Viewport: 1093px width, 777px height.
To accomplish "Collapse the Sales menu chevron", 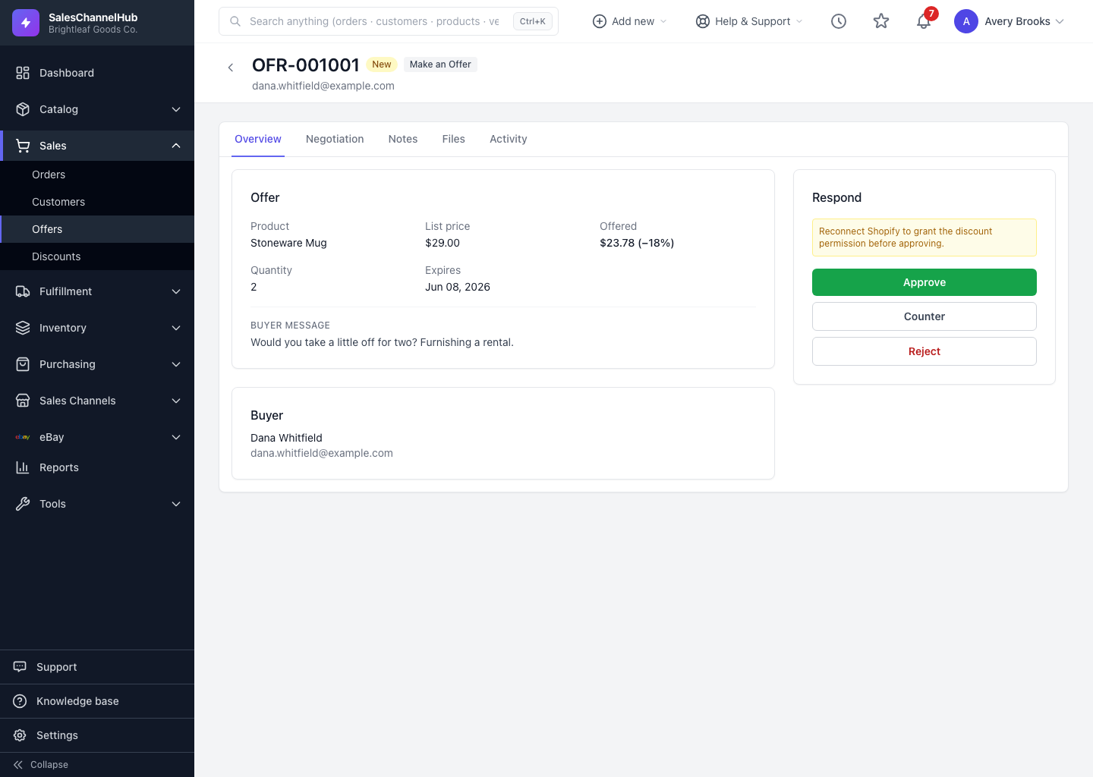I will (176, 146).
